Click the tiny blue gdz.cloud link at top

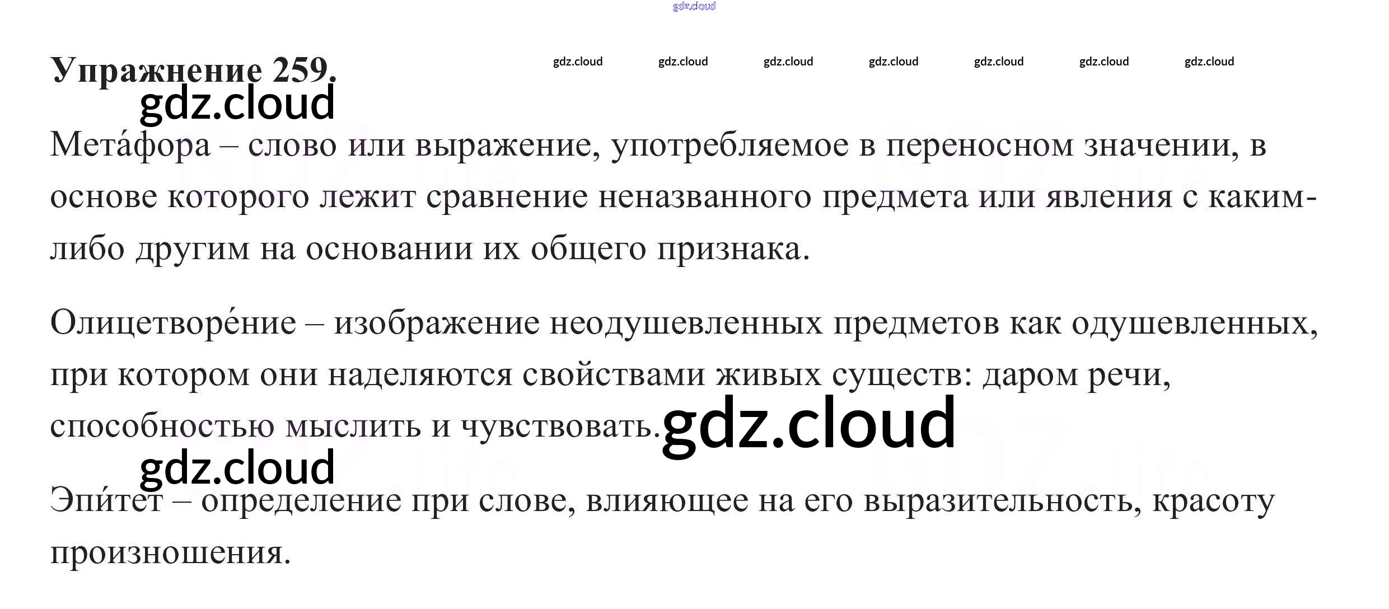[x=694, y=6]
